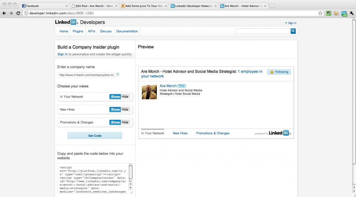Reload the page with the refresh icon
This screenshot has height=197, width=356.
click(x=18, y=13)
